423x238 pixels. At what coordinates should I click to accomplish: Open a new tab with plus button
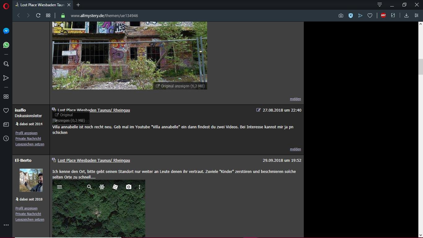pos(78,5)
